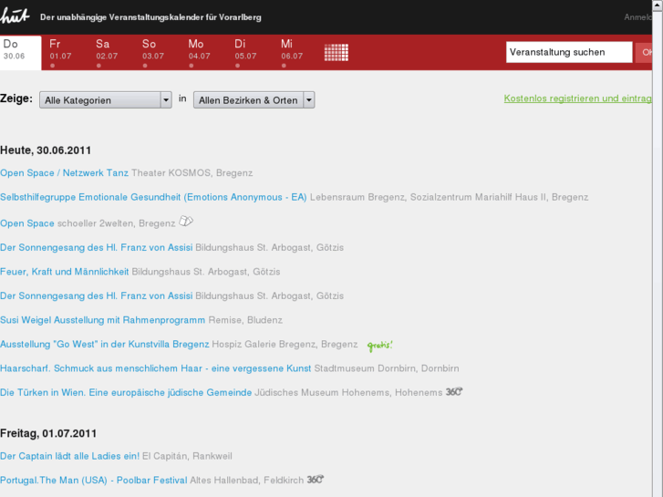
Task: Click the heut logo
Action: [15, 16]
